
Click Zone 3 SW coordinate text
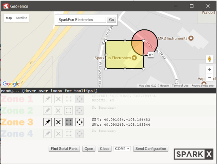click(121, 125)
